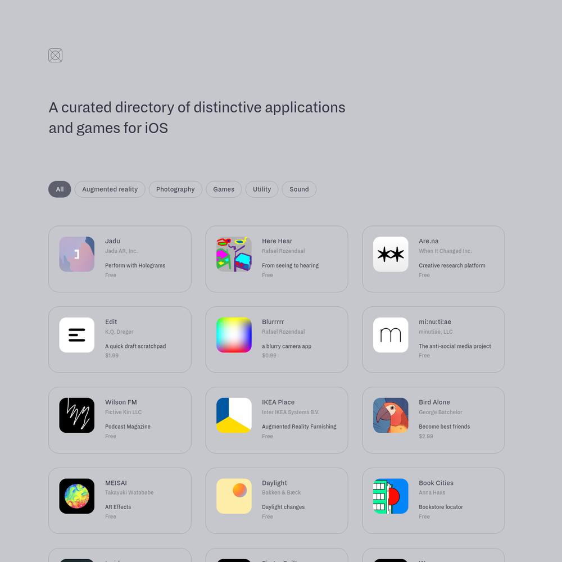This screenshot has width=562, height=562.
Task: Open the MEISAI app icon
Action: pyautogui.click(x=76, y=496)
